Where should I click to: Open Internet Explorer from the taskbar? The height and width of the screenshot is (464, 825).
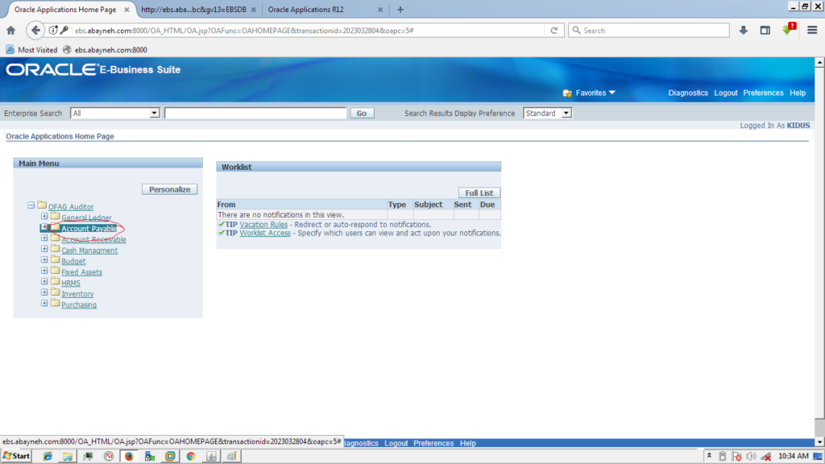[48, 456]
